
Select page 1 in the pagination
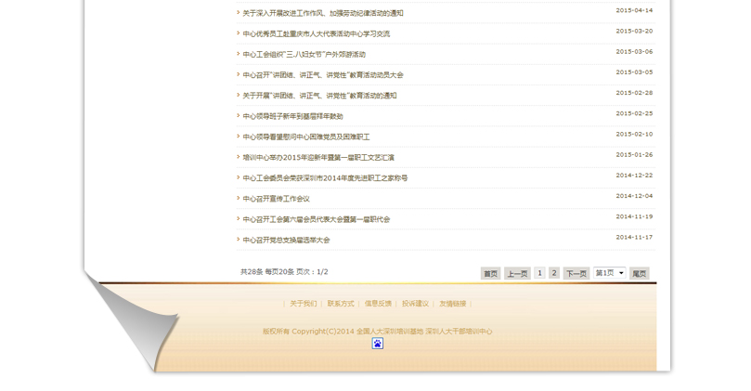(539, 273)
